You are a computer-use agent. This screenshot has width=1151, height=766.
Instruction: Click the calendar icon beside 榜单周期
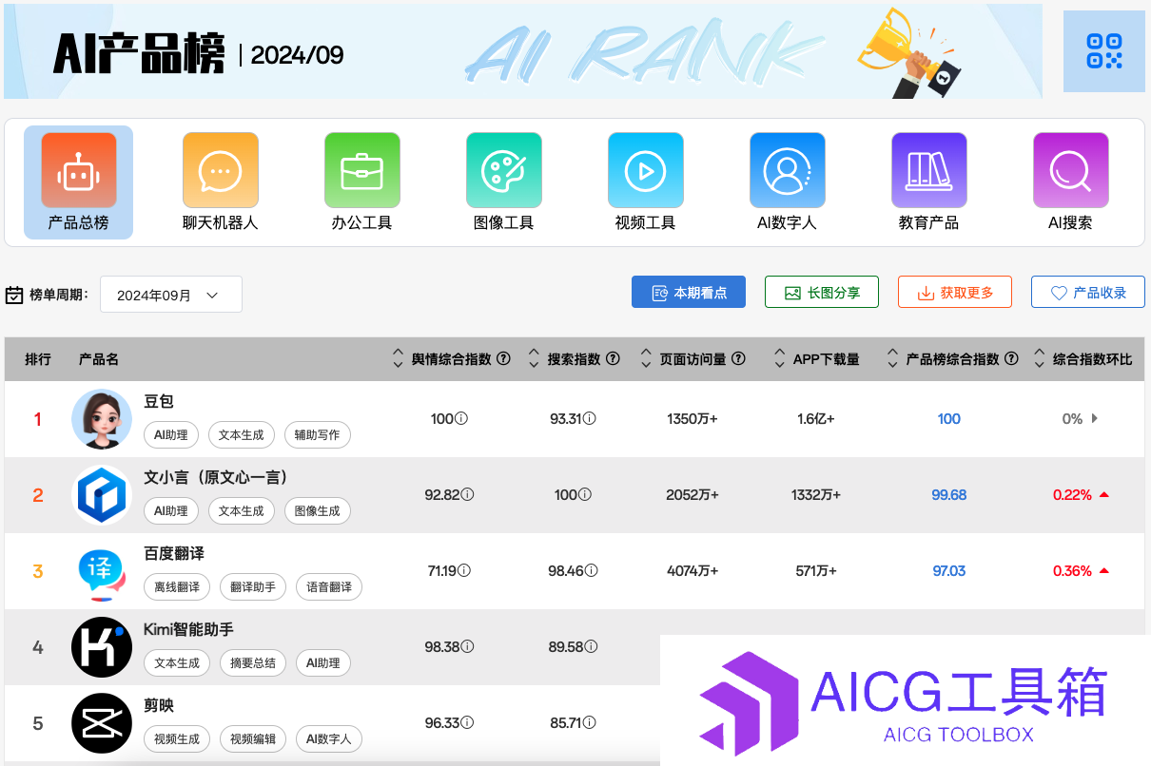14,295
